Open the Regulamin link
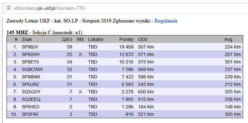The width and height of the screenshot is (248, 123). pyautogui.click(x=166, y=21)
